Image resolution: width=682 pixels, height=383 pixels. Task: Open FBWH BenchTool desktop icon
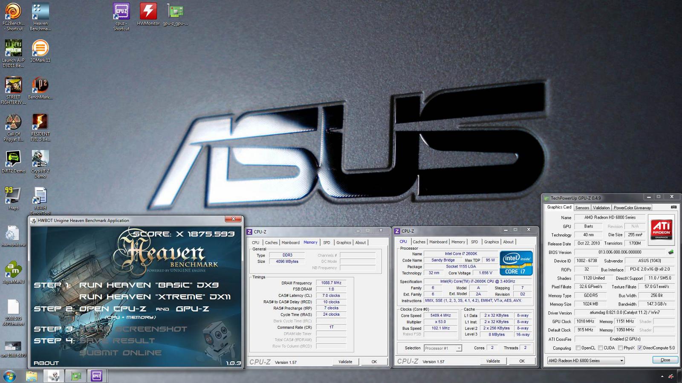[x=40, y=201]
